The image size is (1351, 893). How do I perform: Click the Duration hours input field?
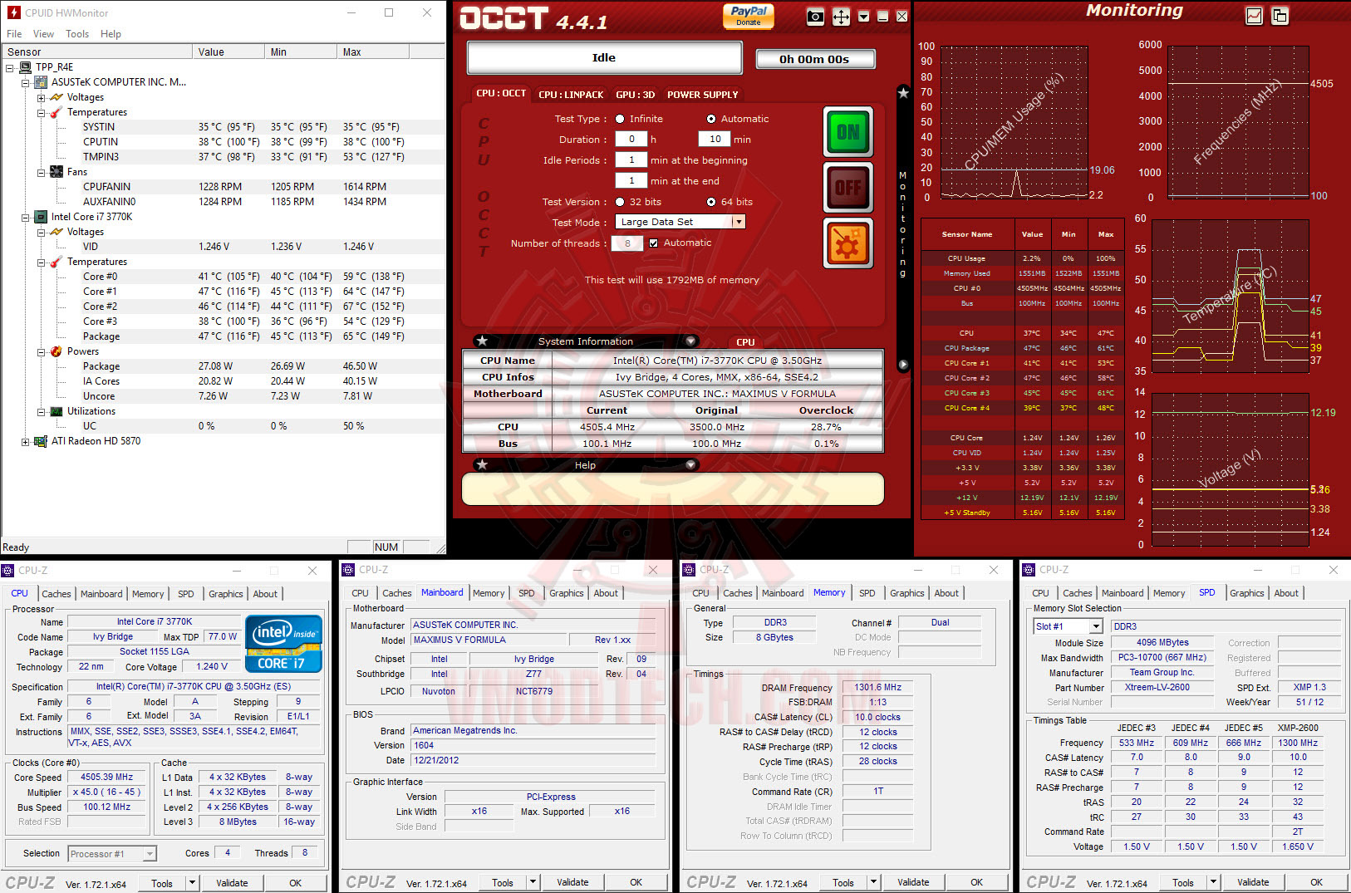point(631,140)
